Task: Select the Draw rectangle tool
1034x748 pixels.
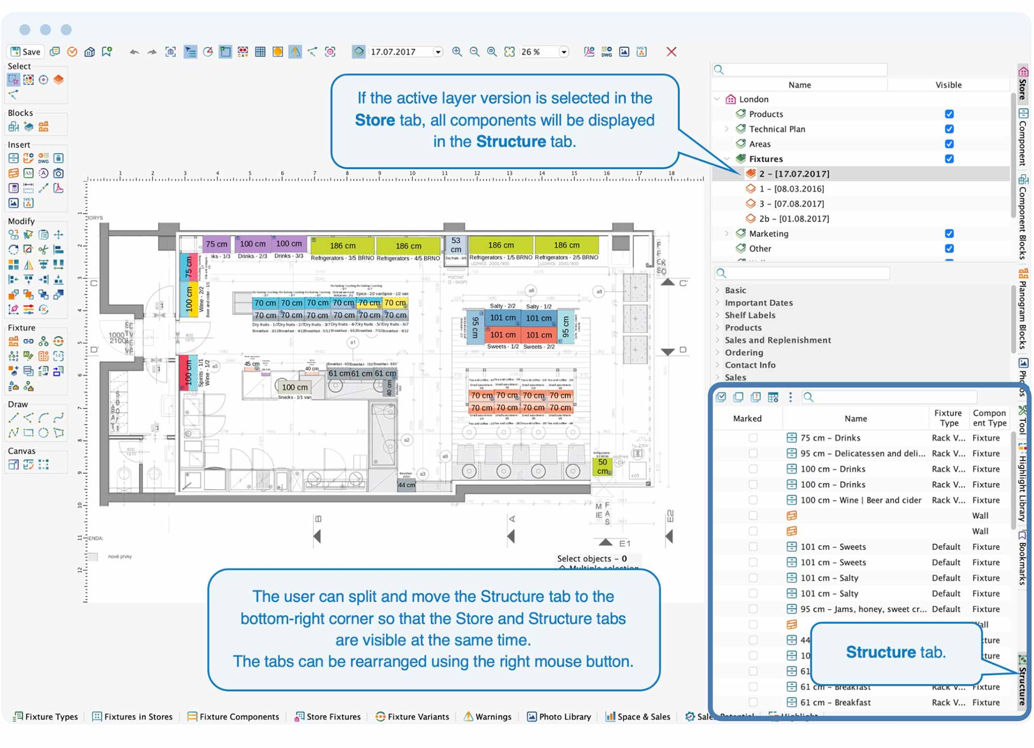Action: click(x=28, y=432)
